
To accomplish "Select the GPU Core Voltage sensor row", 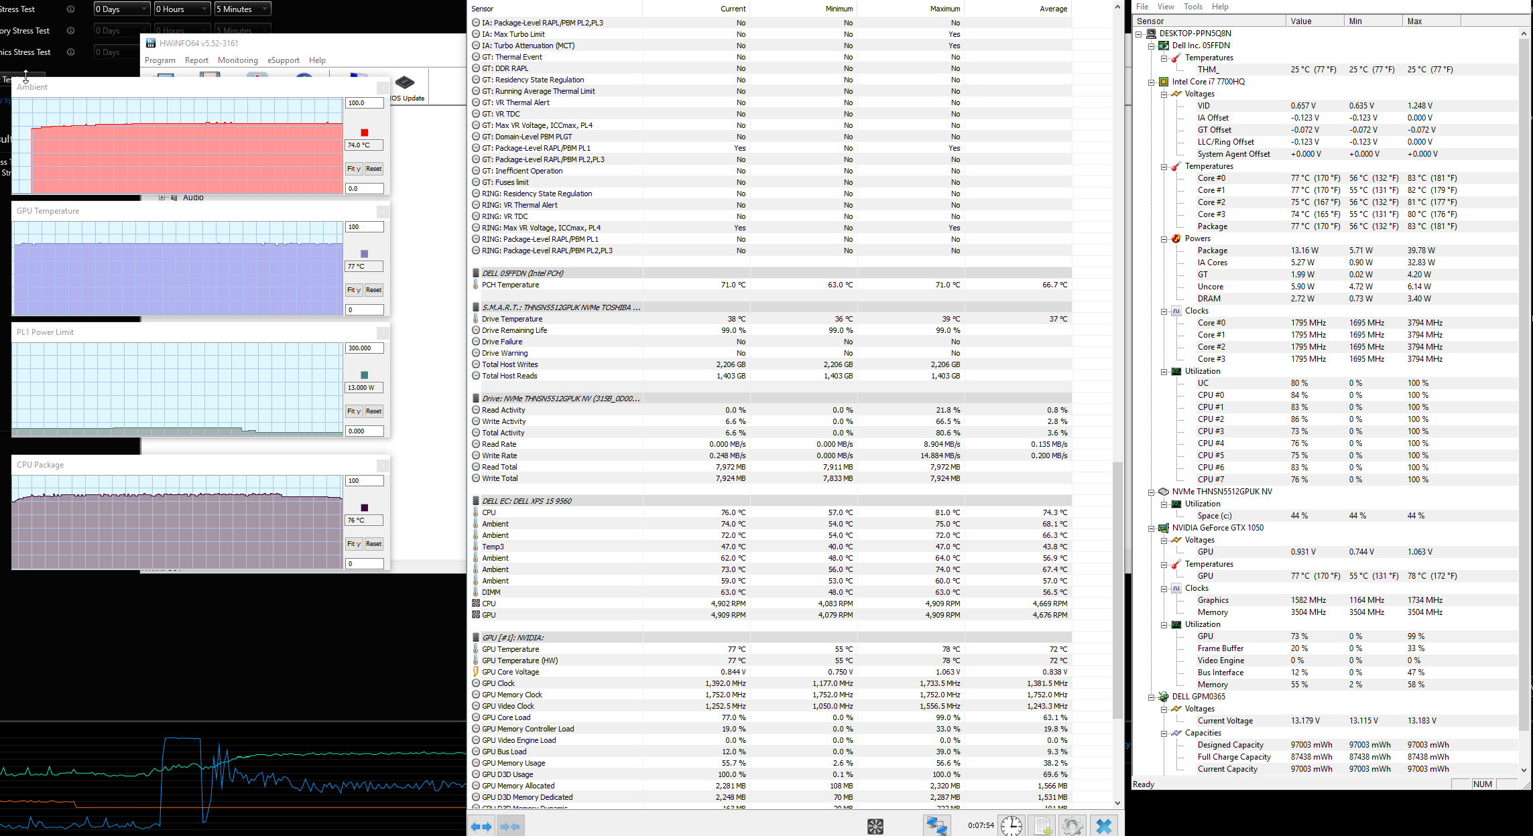I will tap(771, 672).
